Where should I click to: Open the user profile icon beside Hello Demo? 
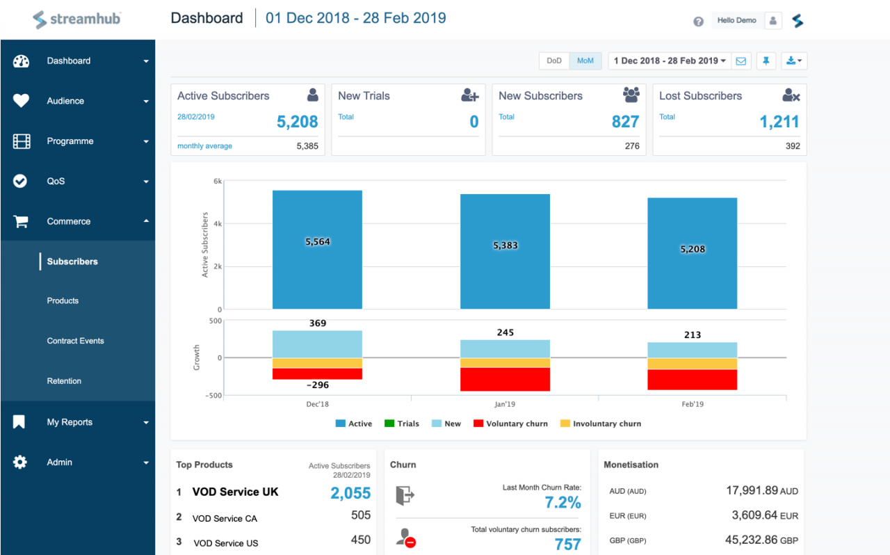coord(772,20)
